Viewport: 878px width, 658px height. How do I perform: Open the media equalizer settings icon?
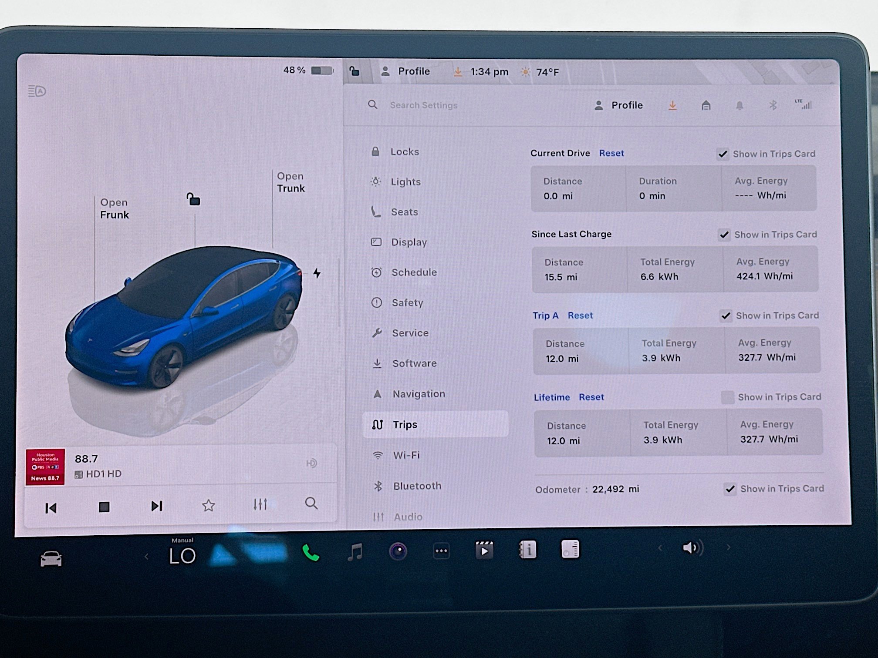point(260,505)
